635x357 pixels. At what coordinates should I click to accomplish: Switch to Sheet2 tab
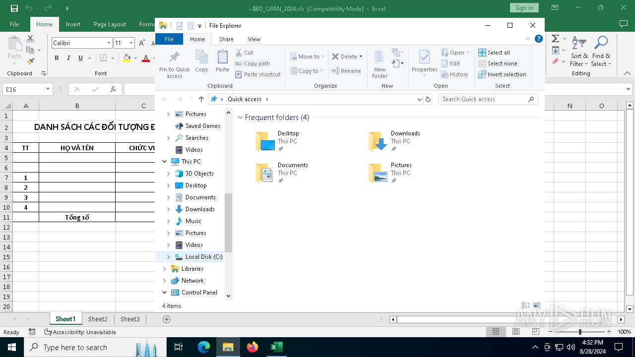click(x=98, y=319)
